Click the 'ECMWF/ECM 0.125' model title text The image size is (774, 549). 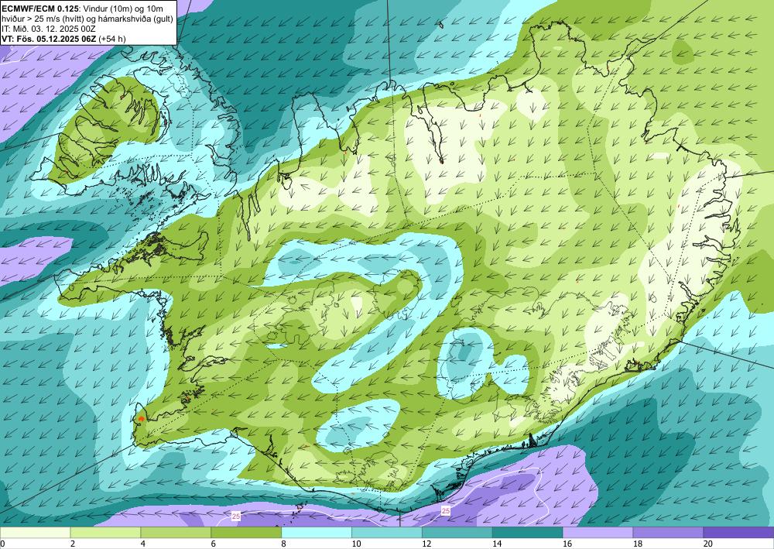point(40,9)
